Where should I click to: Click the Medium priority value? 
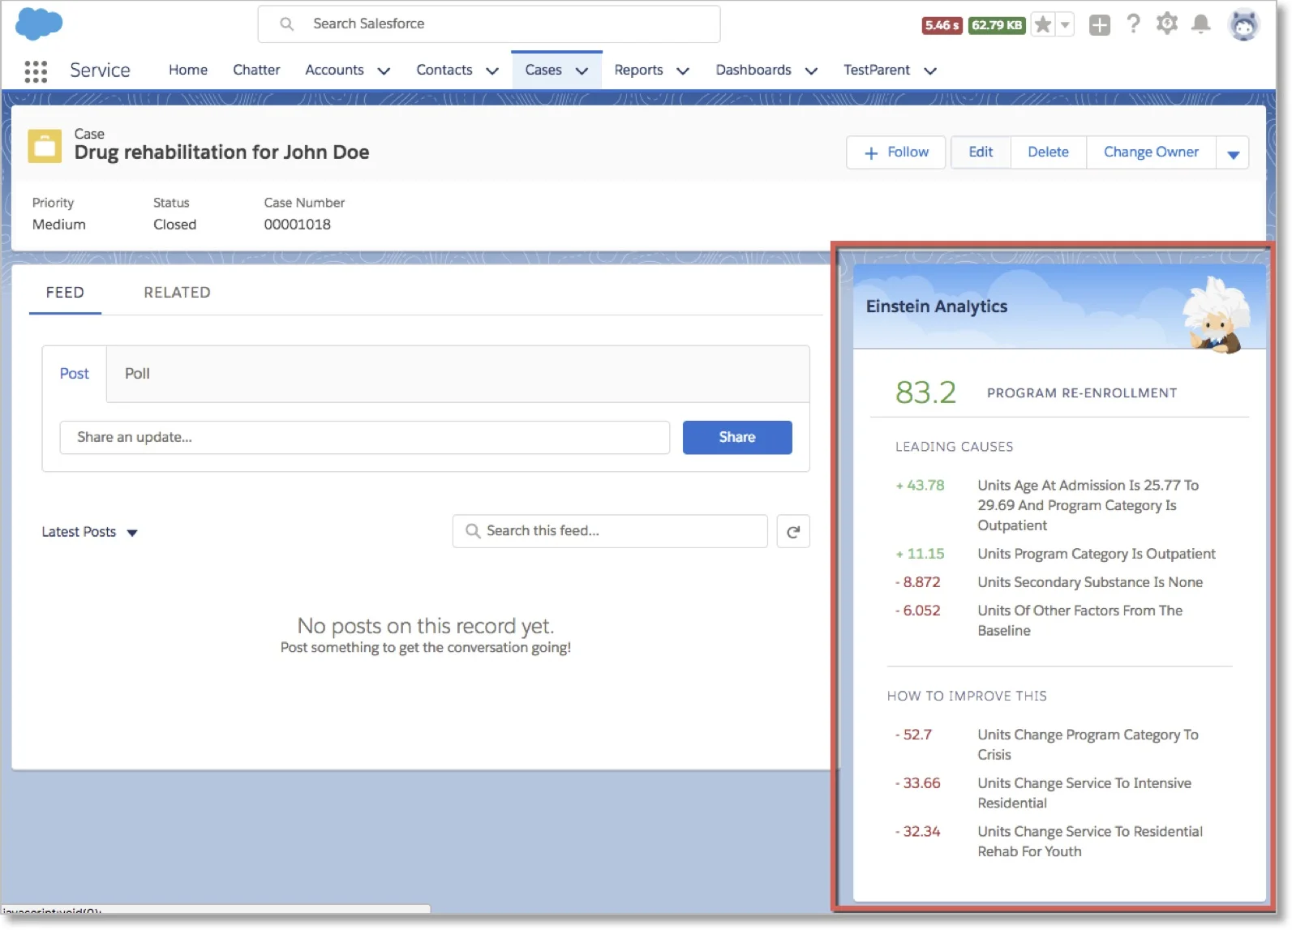coord(58,225)
